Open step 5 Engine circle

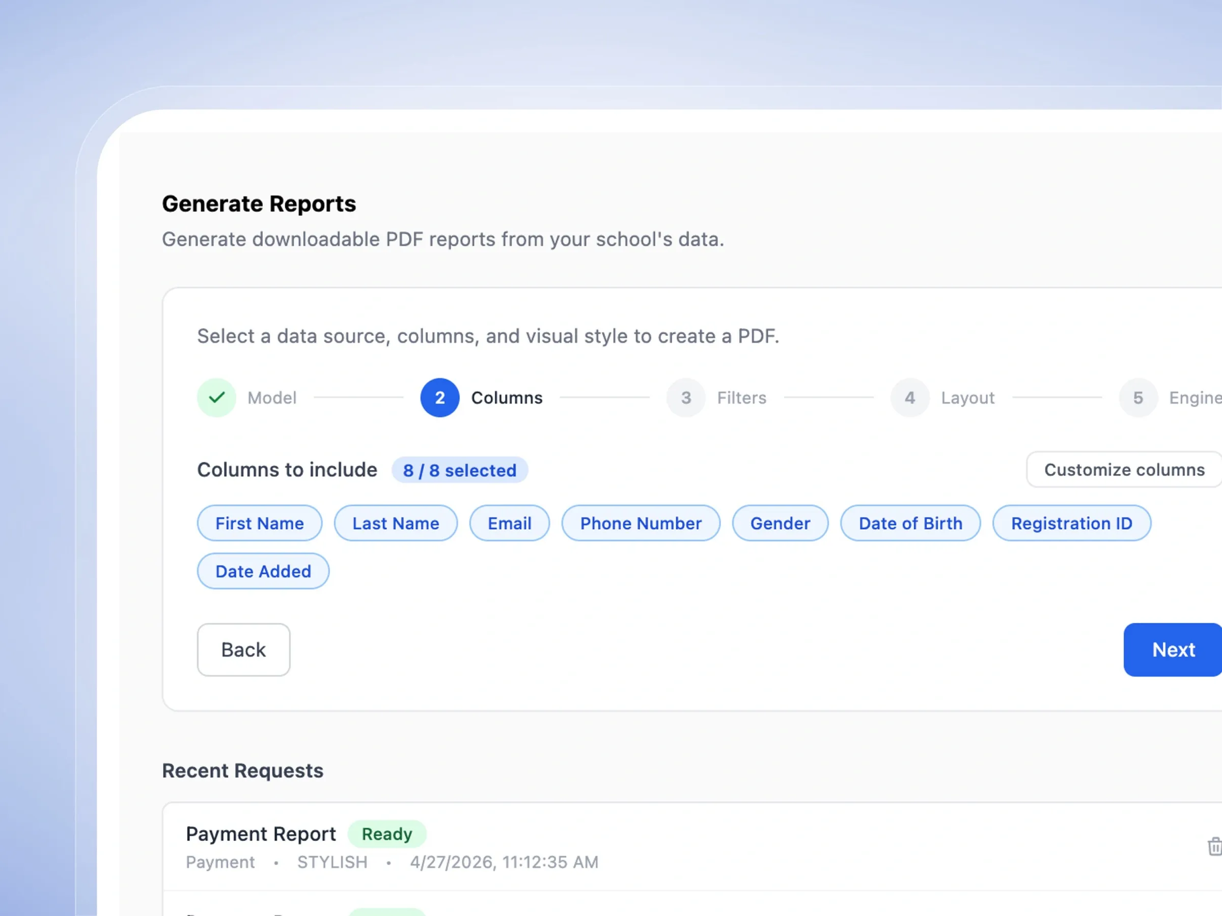(x=1138, y=397)
